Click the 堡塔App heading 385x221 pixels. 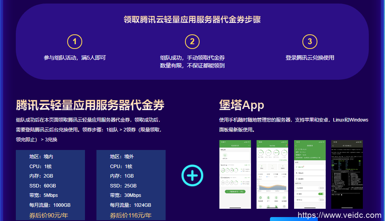242,105
